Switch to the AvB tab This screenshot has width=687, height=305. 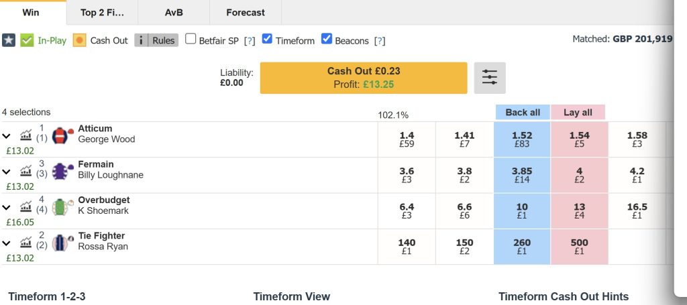coord(174,12)
